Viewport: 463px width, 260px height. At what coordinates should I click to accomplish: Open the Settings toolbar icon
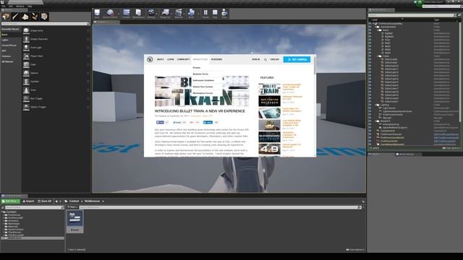(151, 13)
